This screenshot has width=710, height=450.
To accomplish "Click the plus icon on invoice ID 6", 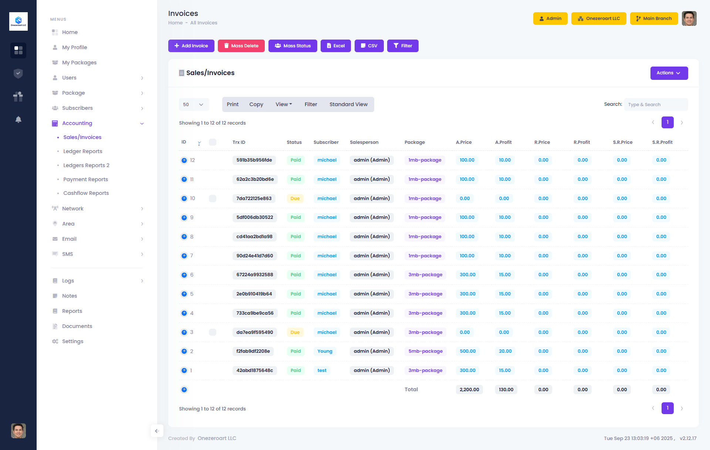I will click(x=184, y=275).
